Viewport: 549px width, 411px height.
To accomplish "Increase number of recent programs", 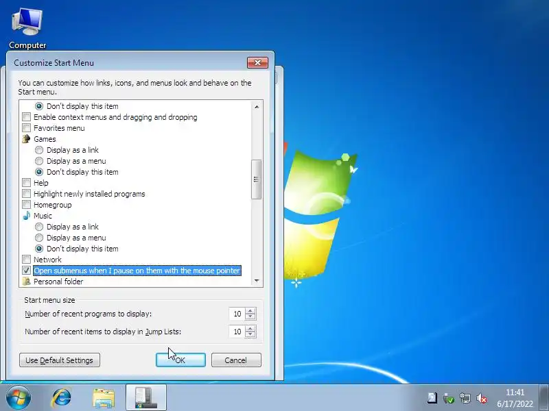I will pyautogui.click(x=250, y=311).
